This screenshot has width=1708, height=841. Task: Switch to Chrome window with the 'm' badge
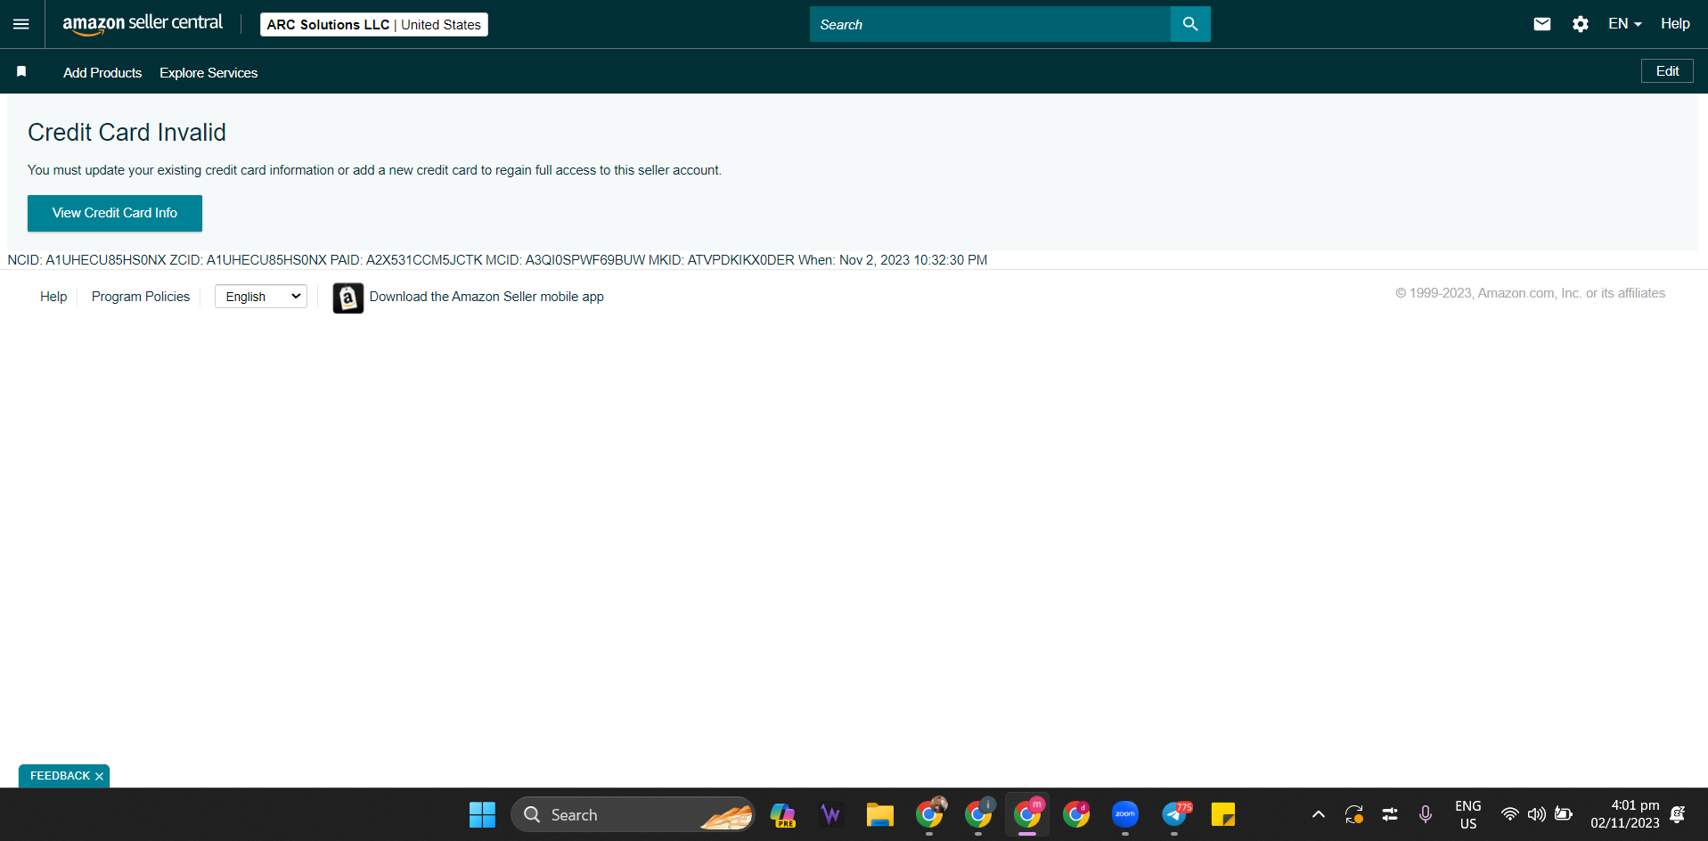(x=1027, y=814)
